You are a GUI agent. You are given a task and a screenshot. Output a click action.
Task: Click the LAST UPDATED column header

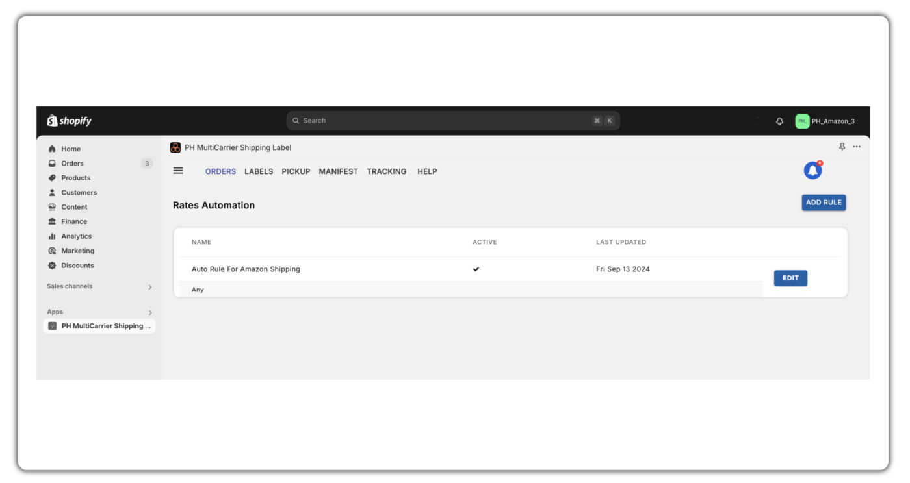[621, 242]
